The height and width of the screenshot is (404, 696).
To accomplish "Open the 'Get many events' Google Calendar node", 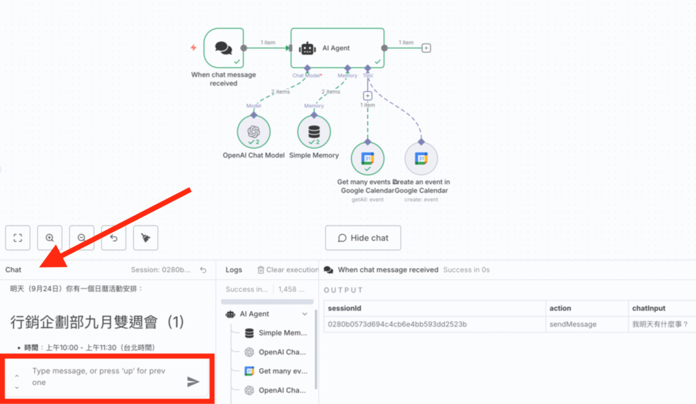I will [x=367, y=159].
